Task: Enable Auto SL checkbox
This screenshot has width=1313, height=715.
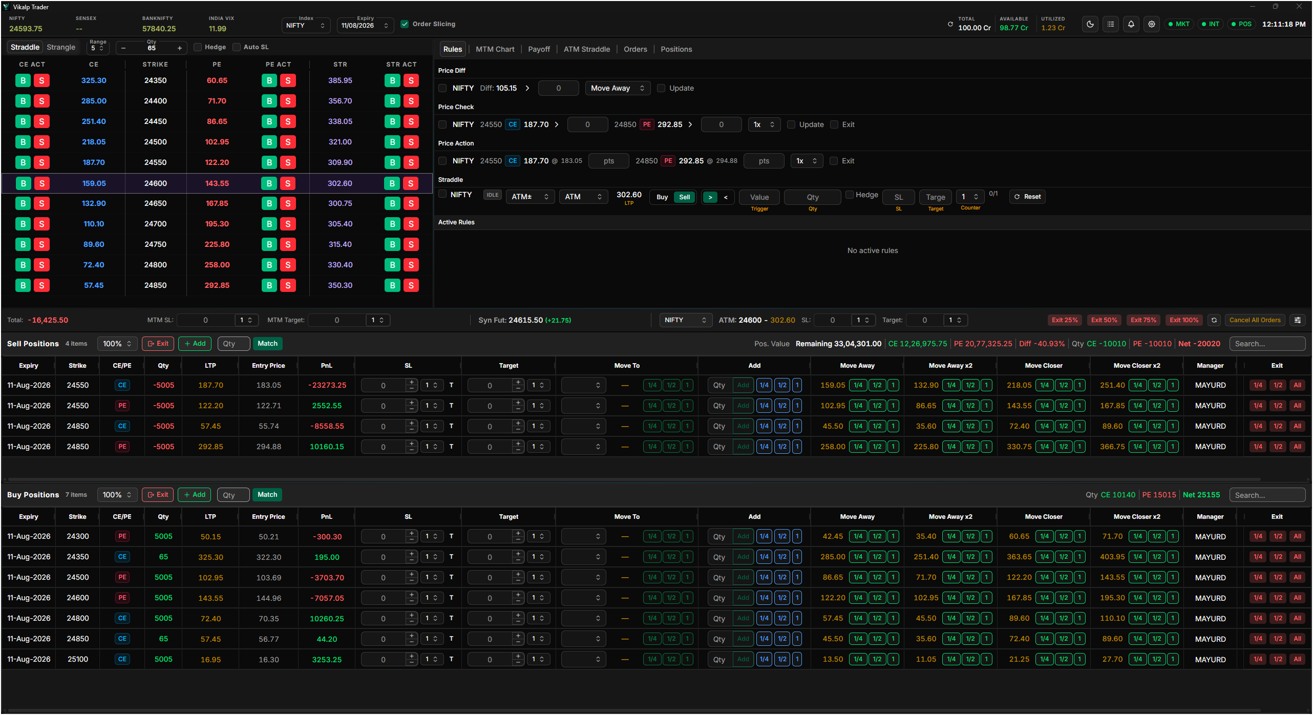Action: click(x=237, y=47)
